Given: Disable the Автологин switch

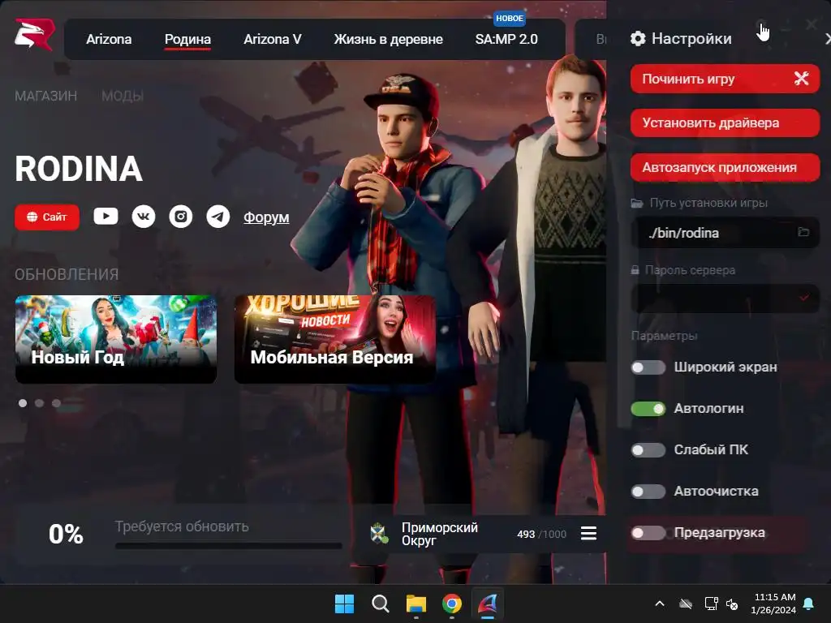Looking at the screenshot, I should pyautogui.click(x=648, y=409).
